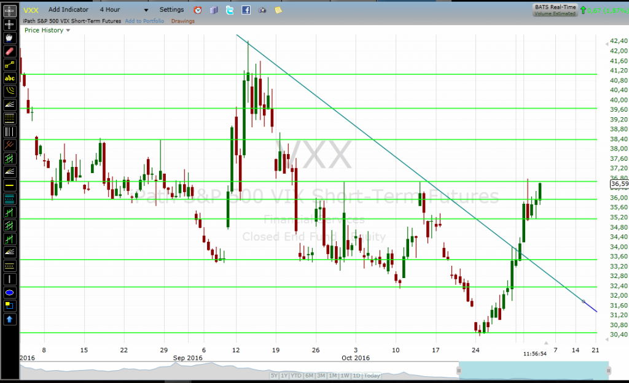Choose the trend line drawing tool
The image size is (629, 383).
(x=10, y=64)
